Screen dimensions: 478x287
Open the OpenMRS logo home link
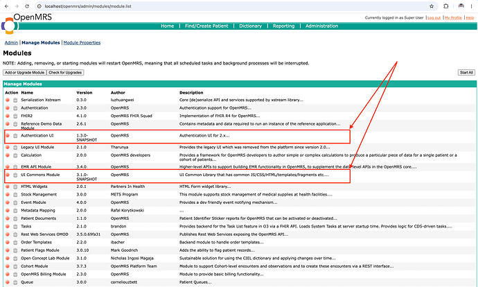click(x=9, y=26)
